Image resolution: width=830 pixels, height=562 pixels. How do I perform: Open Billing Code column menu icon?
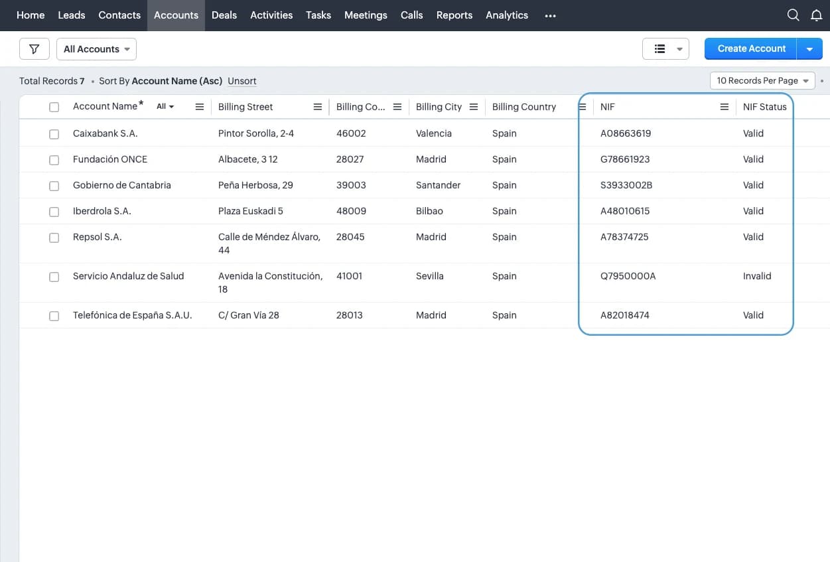point(397,107)
